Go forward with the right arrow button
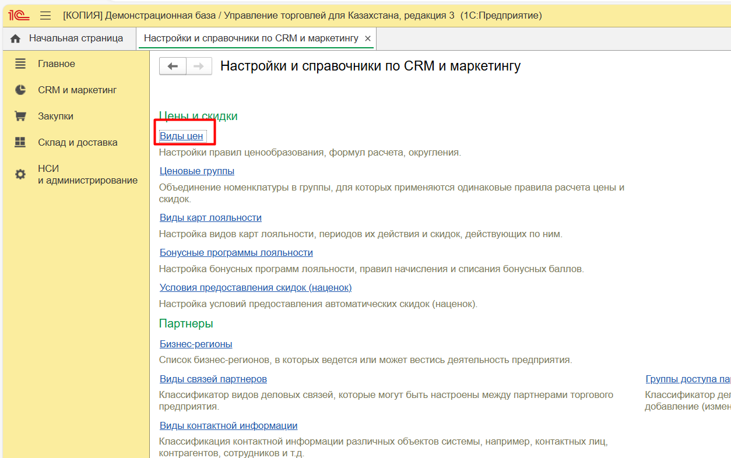 (x=199, y=66)
